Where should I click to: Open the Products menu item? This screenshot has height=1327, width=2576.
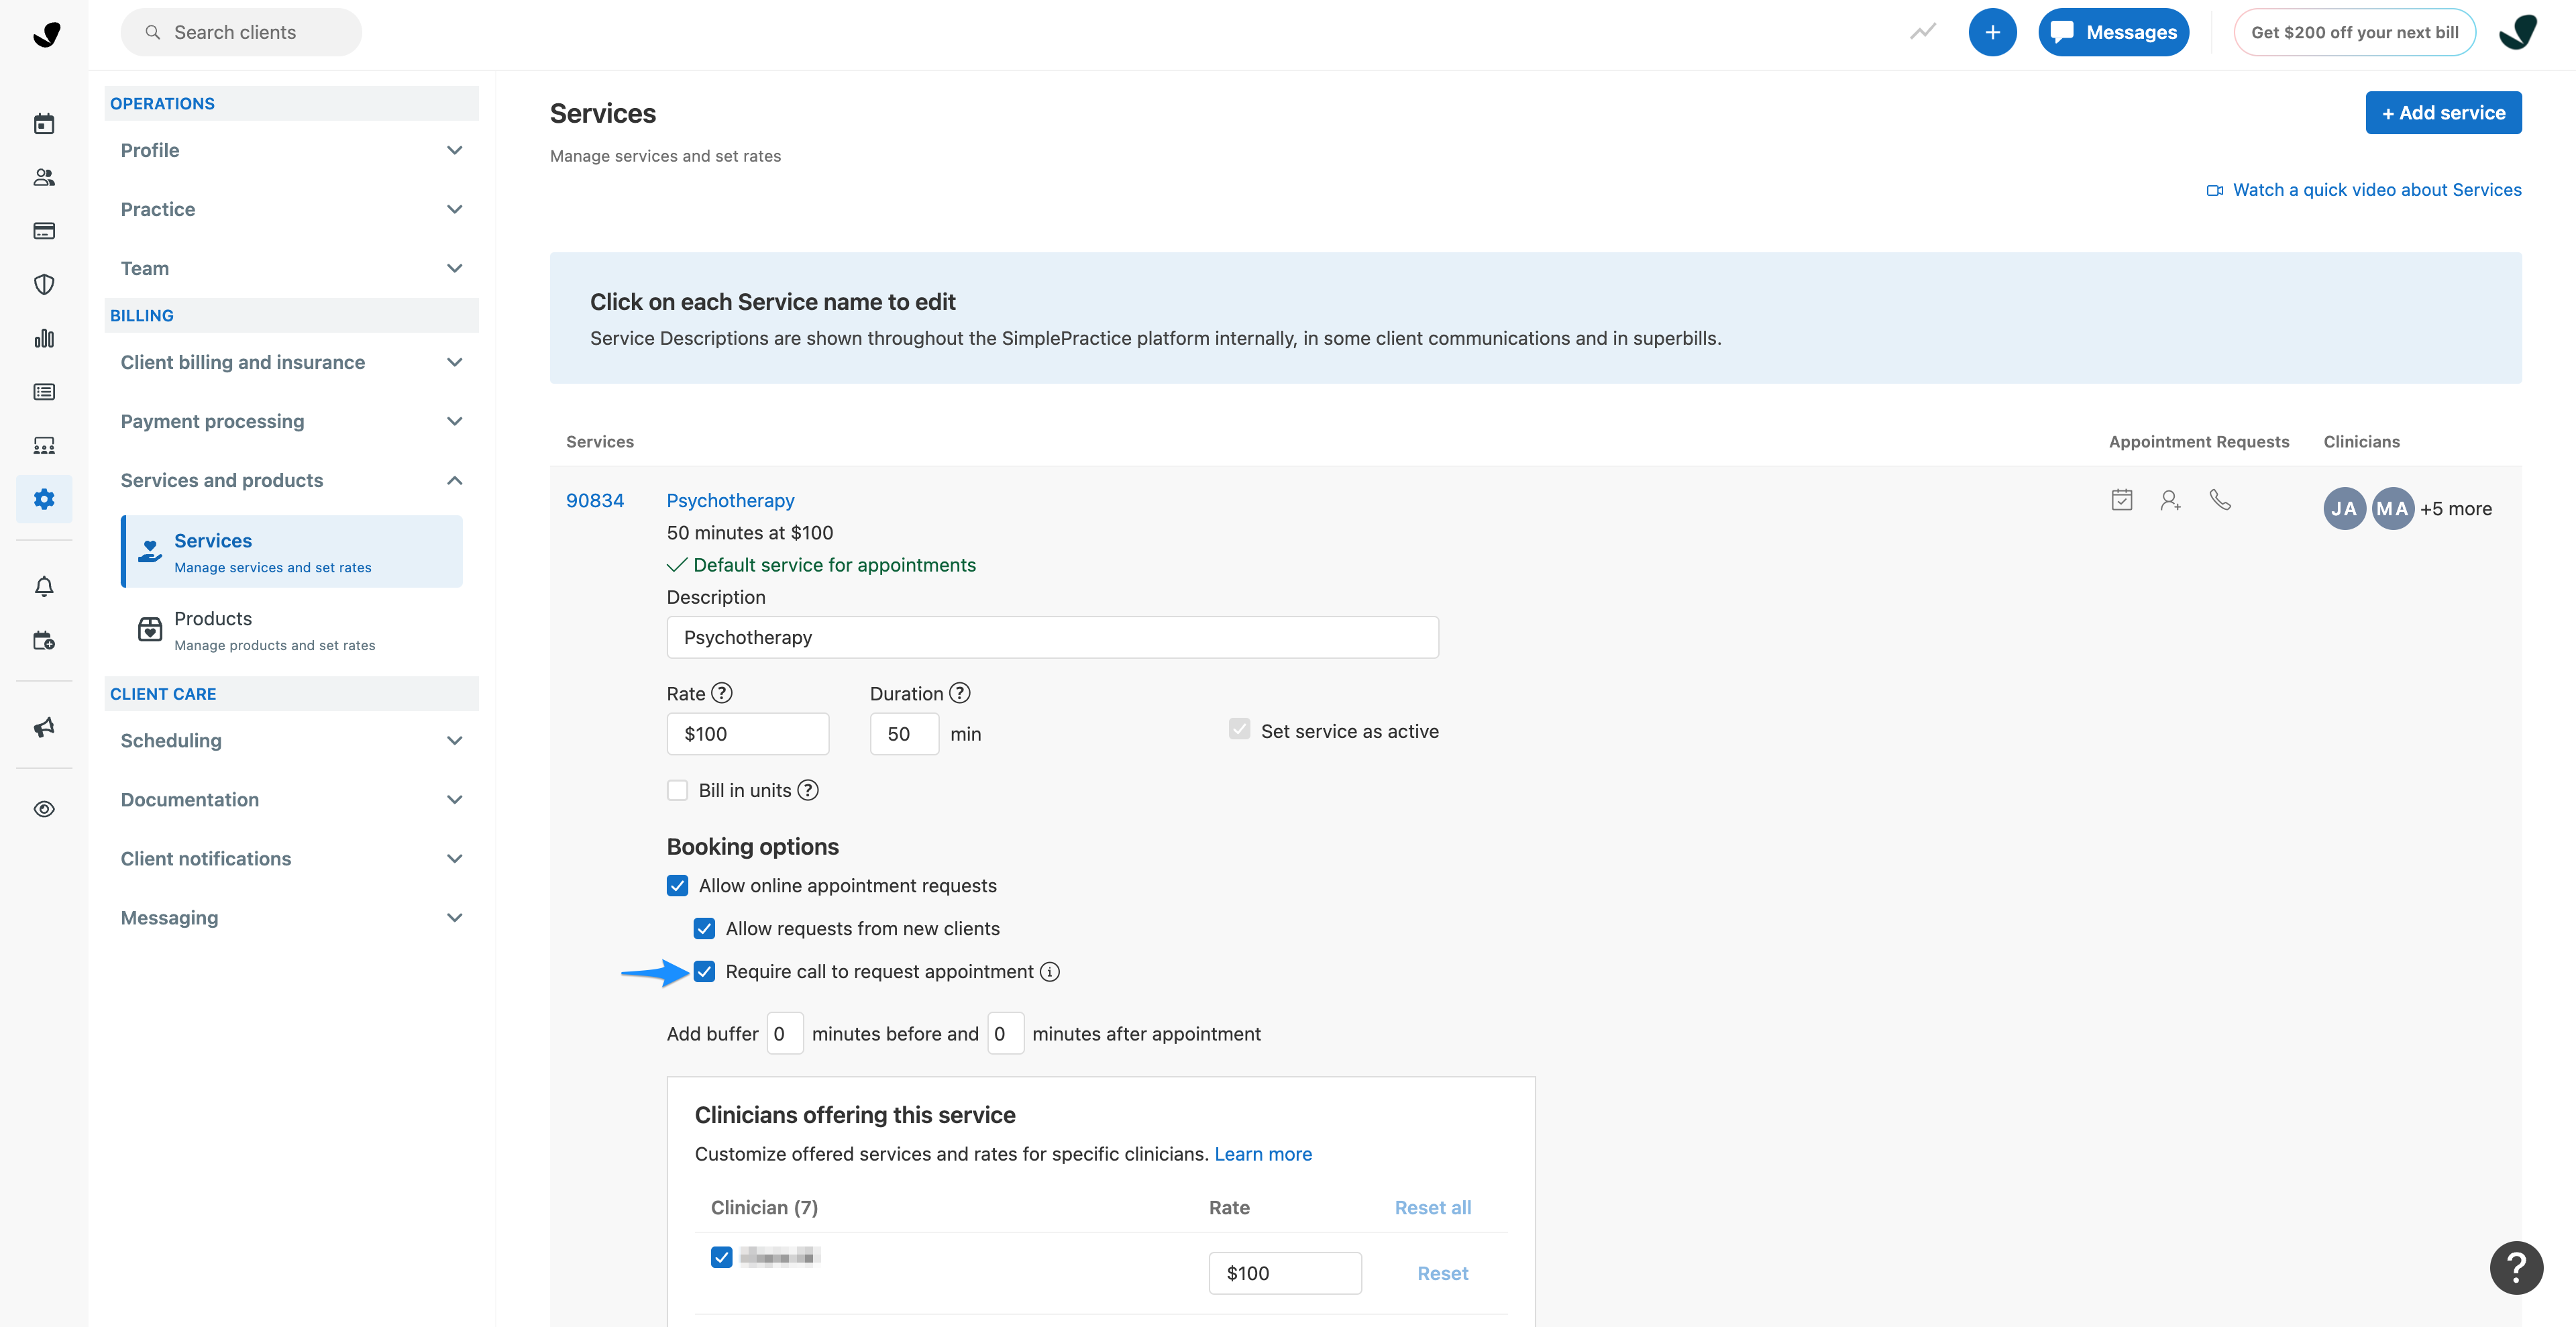pyautogui.click(x=291, y=630)
